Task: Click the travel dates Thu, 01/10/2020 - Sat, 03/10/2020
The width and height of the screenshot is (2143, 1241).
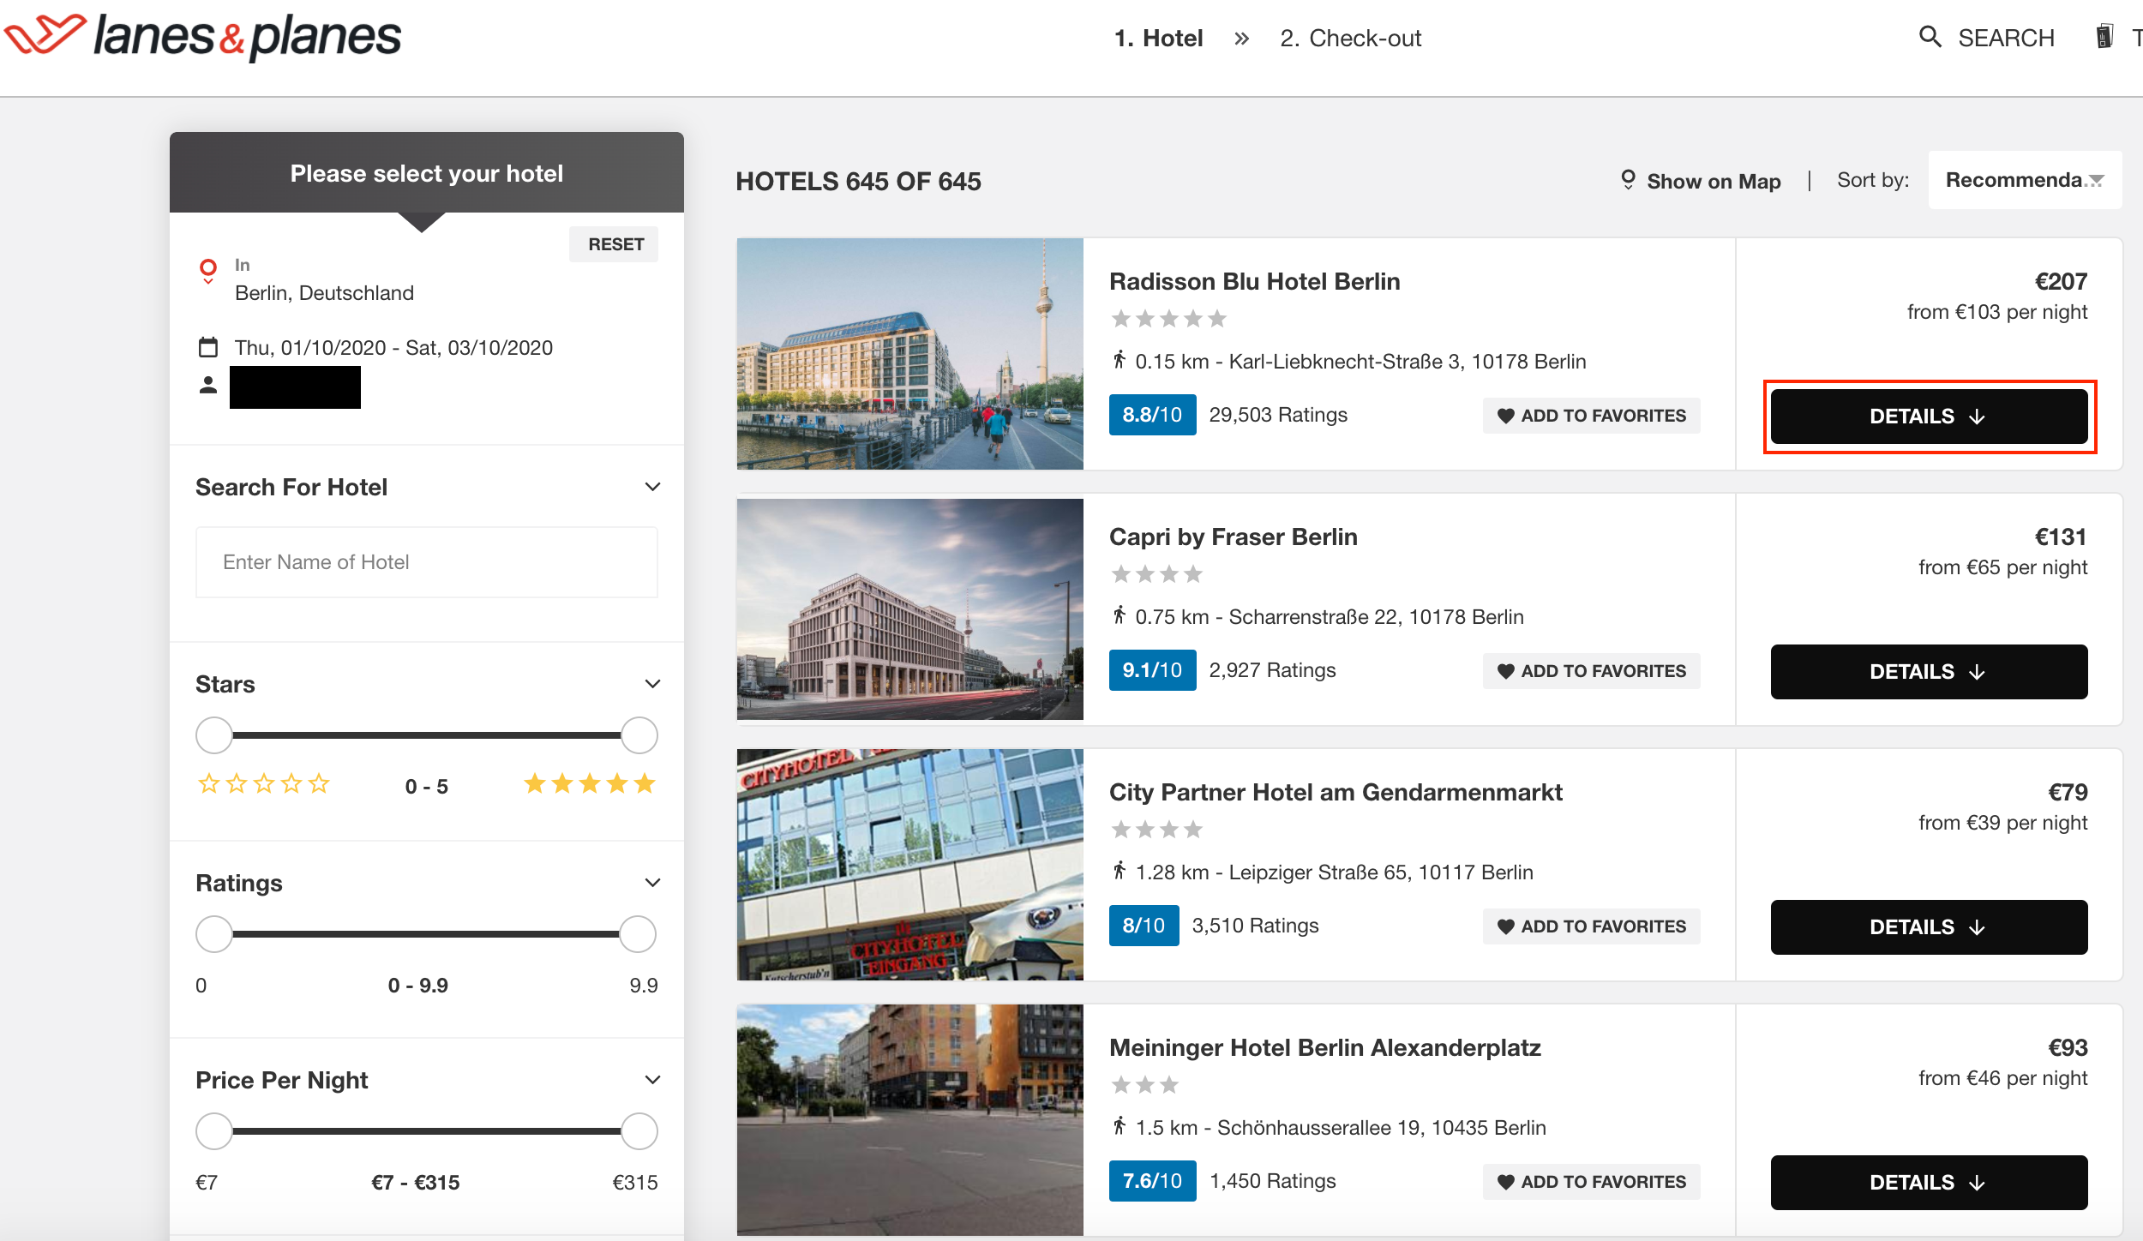Action: 393,347
